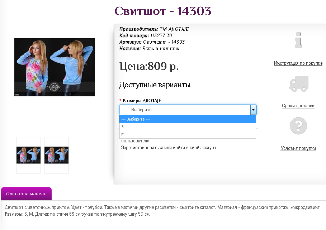This screenshot has height=230, width=326.
Task: Click the delivery truck icon
Action: (x=299, y=84)
